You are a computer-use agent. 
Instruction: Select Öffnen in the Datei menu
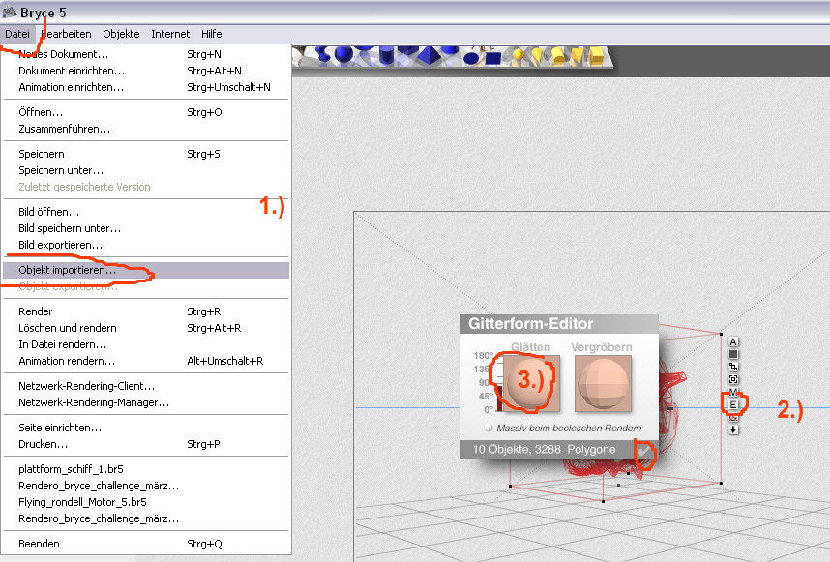click(x=146, y=112)
